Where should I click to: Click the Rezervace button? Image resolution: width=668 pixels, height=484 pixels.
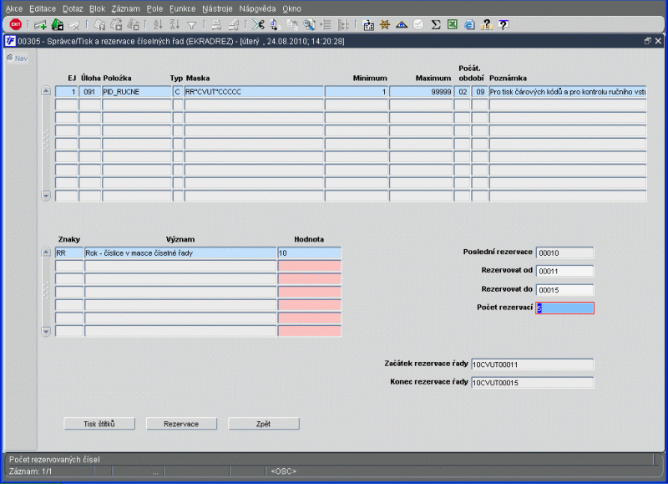181,424
